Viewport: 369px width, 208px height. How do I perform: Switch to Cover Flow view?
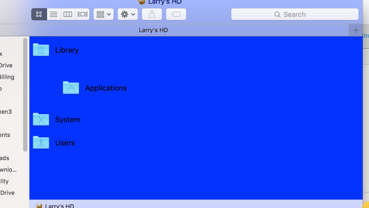82,14
